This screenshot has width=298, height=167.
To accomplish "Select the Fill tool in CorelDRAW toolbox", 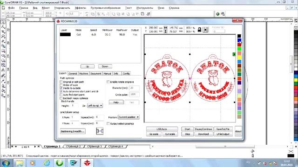I will coord(3,91).
